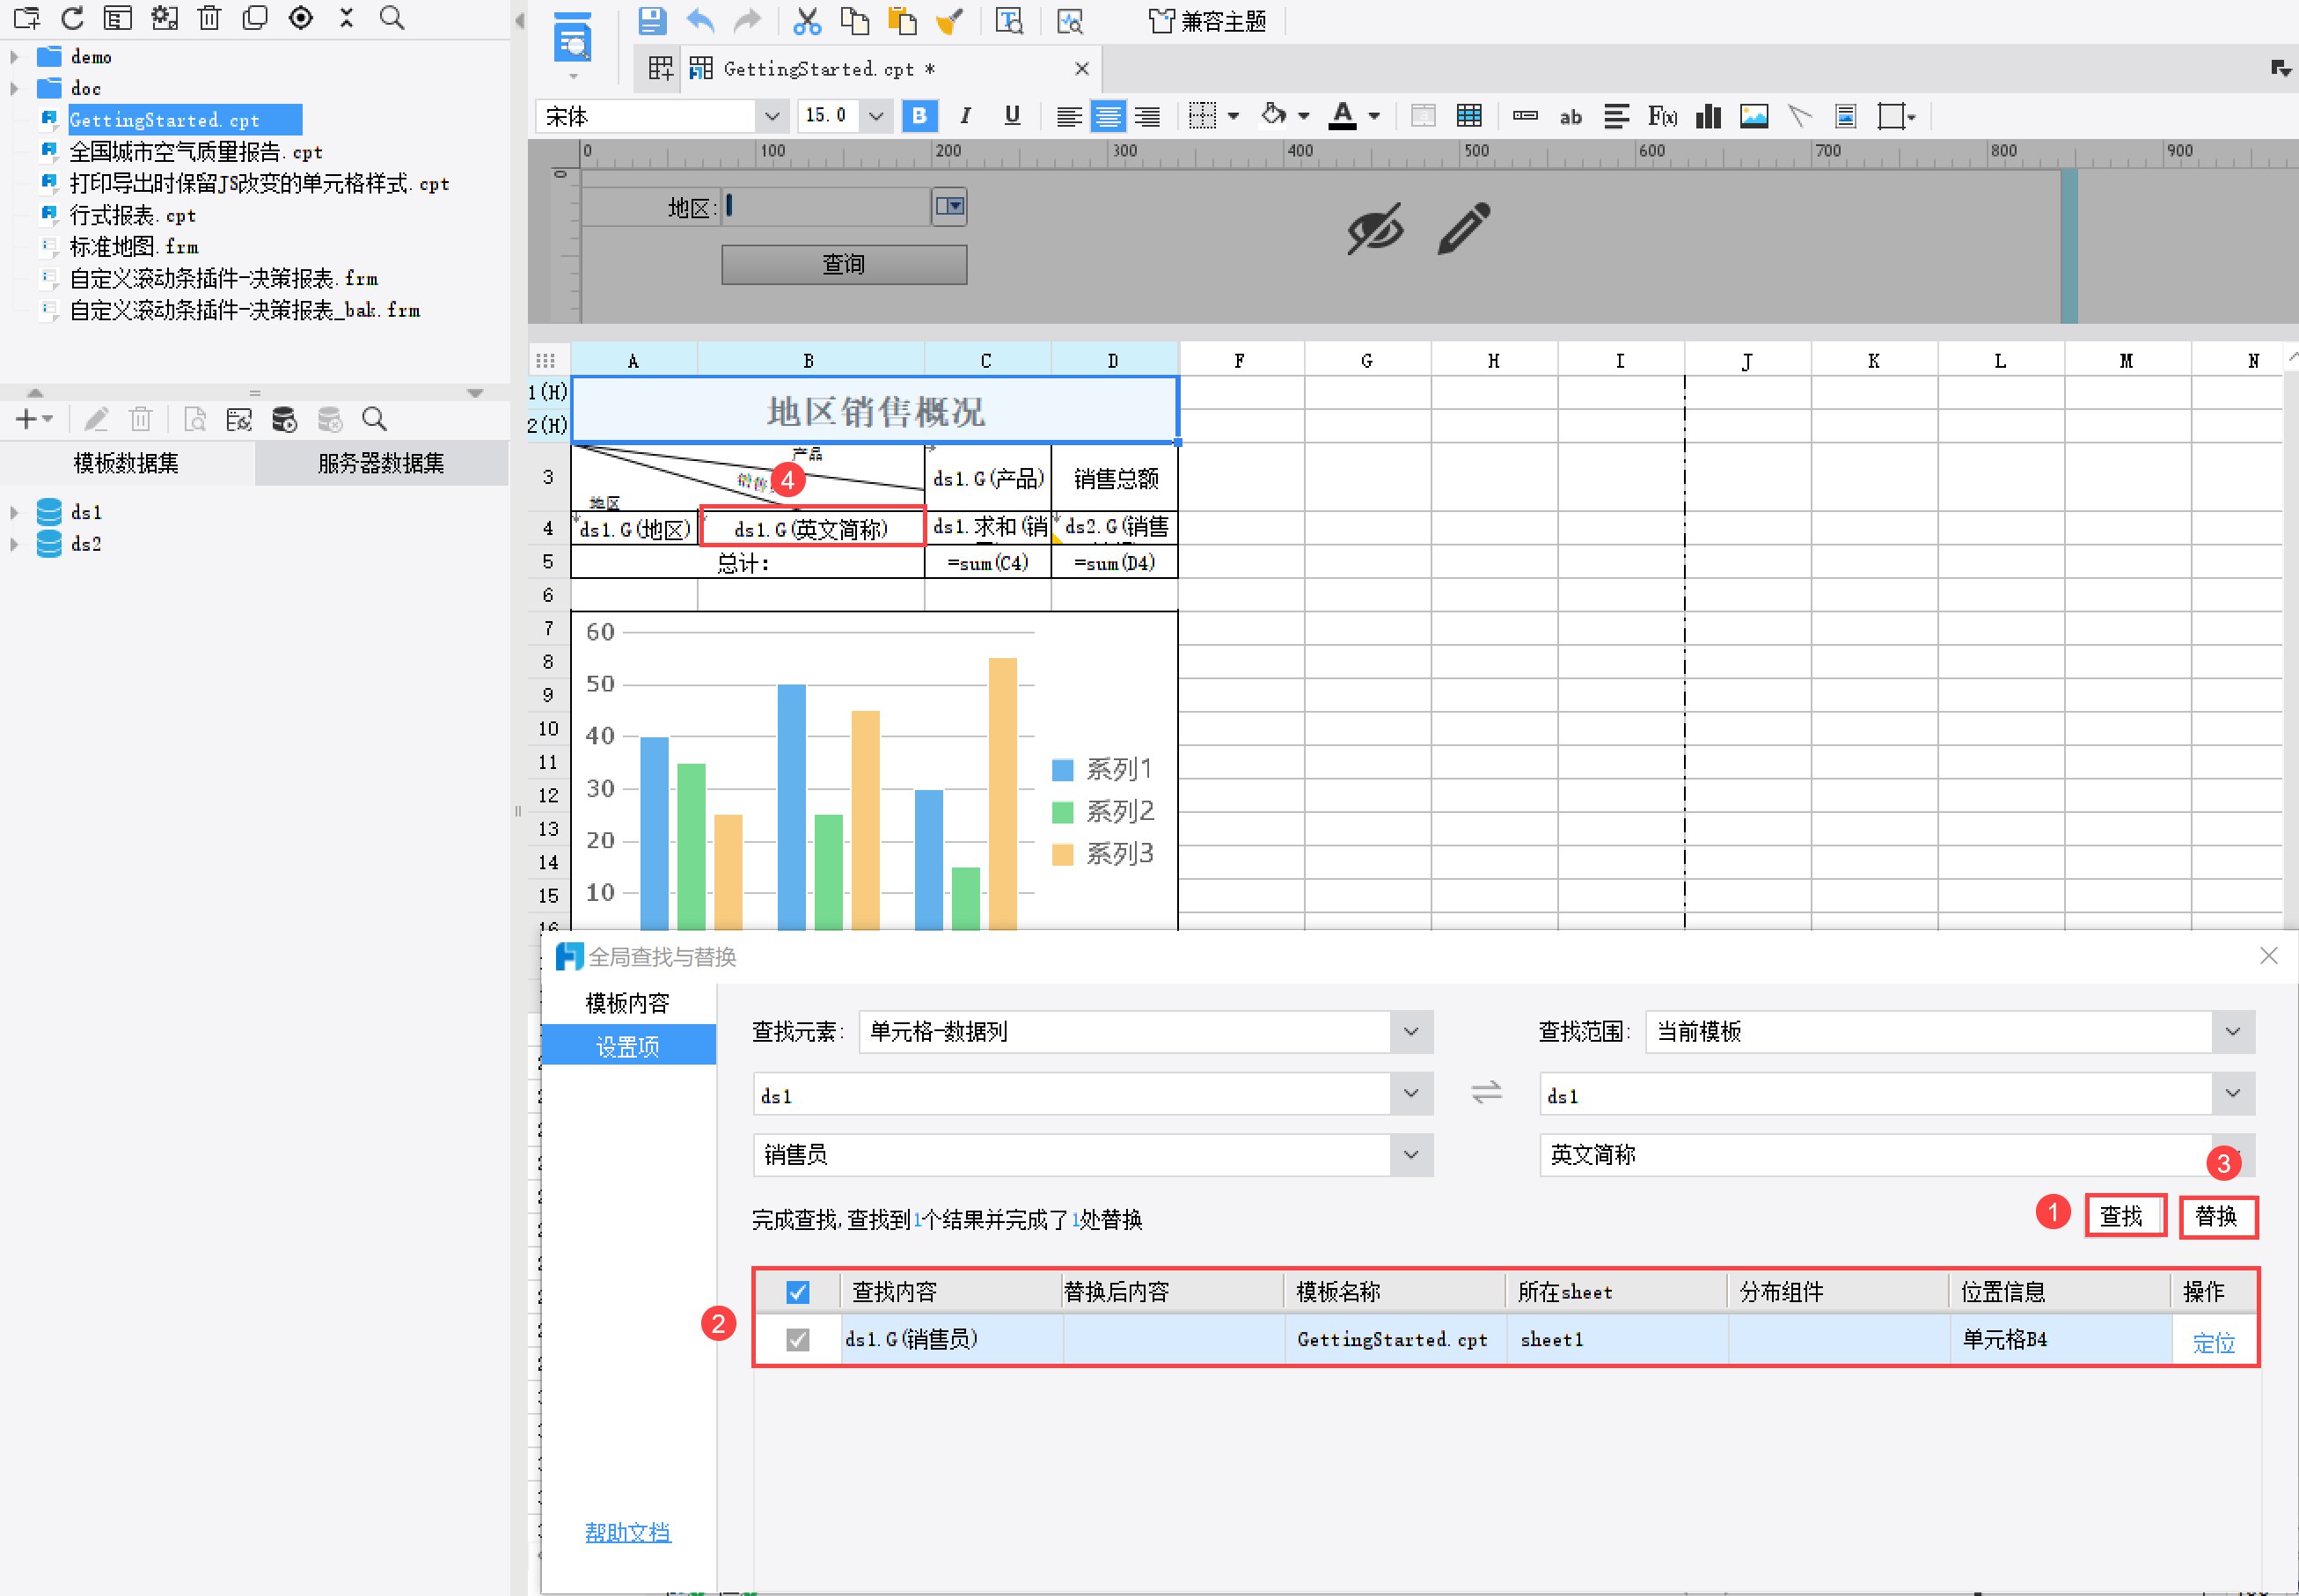Screen dimensions: 2299x1596
Task: Click the undo arrow icon
Action: pyautogui.click(x=700, y=20)
